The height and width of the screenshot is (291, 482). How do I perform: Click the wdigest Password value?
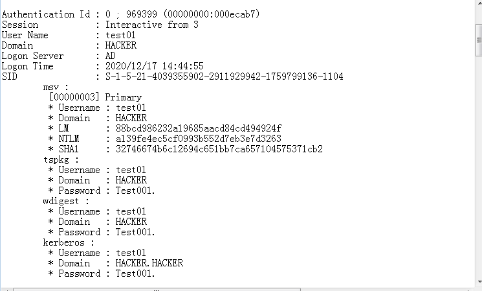[136, 232]
